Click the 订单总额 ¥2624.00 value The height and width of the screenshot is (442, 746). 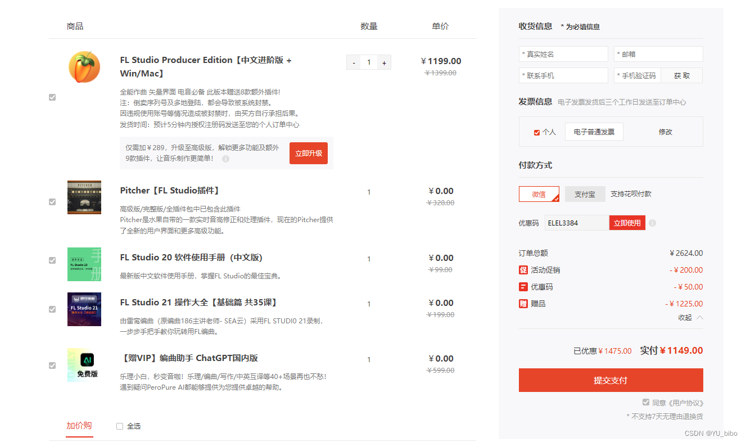click(686, 253)
